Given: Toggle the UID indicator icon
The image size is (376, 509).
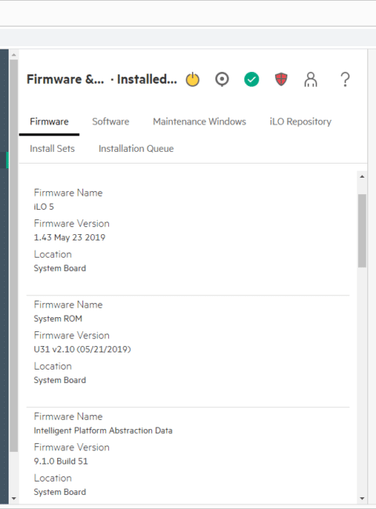Looking at the screenshot, I should coord(222,80).
